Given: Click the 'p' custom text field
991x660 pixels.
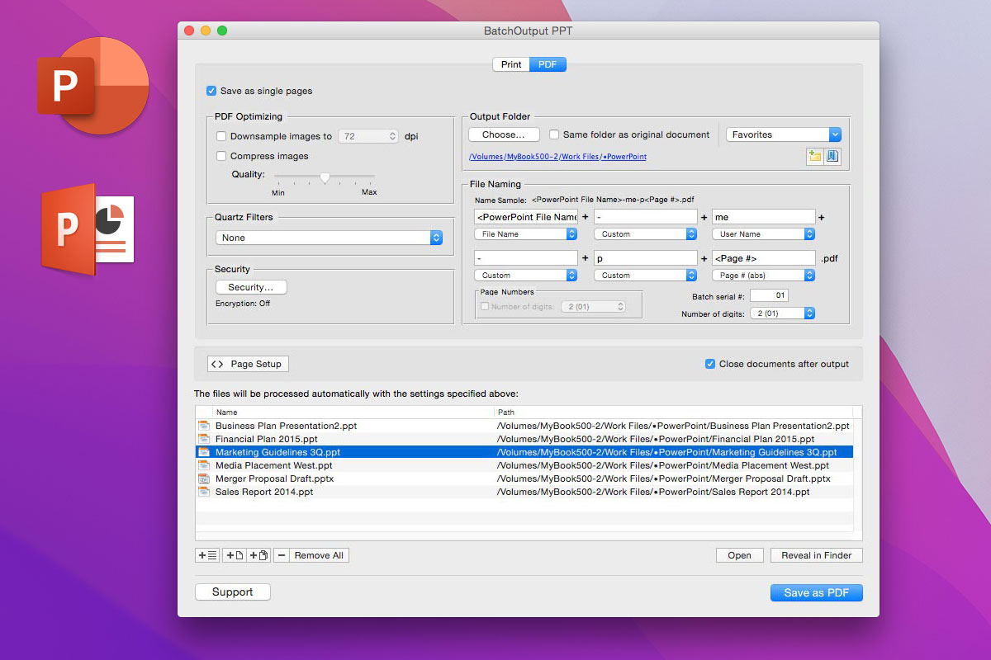Looking at the screenshot, I should click(x=646, y=258).
